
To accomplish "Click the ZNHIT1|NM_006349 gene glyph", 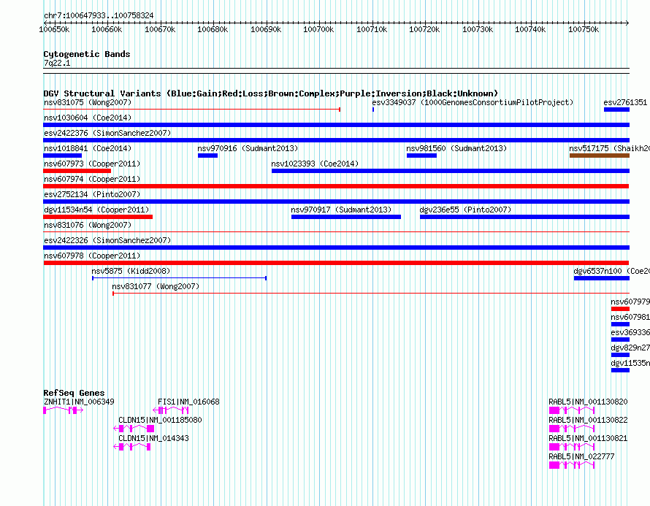I will 64,410.
